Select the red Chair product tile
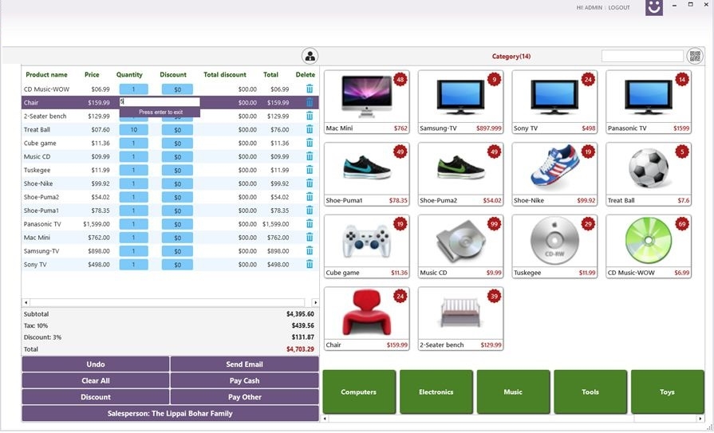 pyautogui.click(x=366, y=319)
